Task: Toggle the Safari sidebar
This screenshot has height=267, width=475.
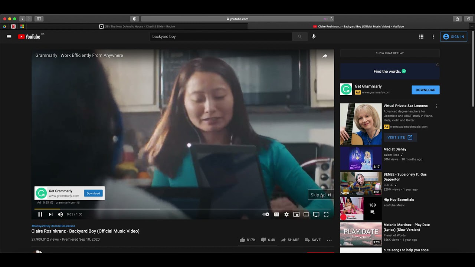Action: [x=39, y=19]
